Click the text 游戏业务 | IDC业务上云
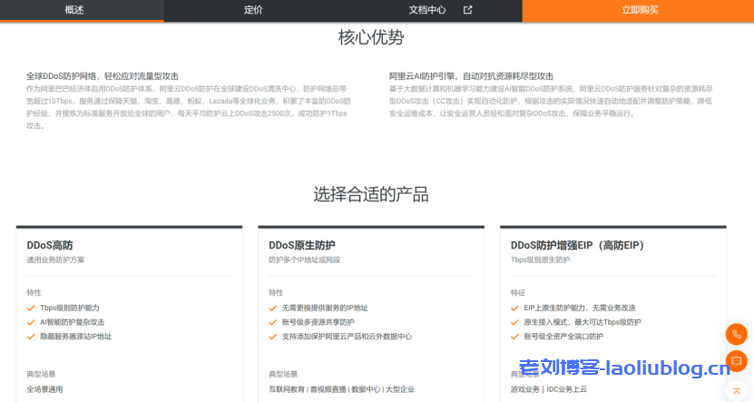 [549, 389]
